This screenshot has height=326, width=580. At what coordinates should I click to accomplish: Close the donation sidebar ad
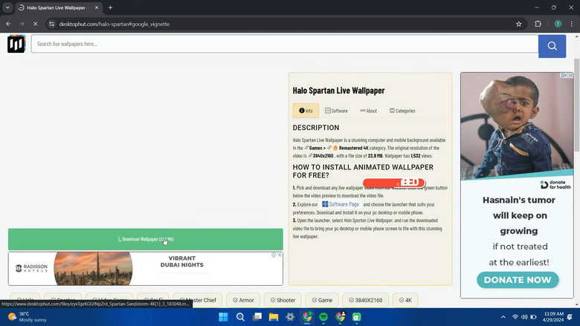point(570,75)
